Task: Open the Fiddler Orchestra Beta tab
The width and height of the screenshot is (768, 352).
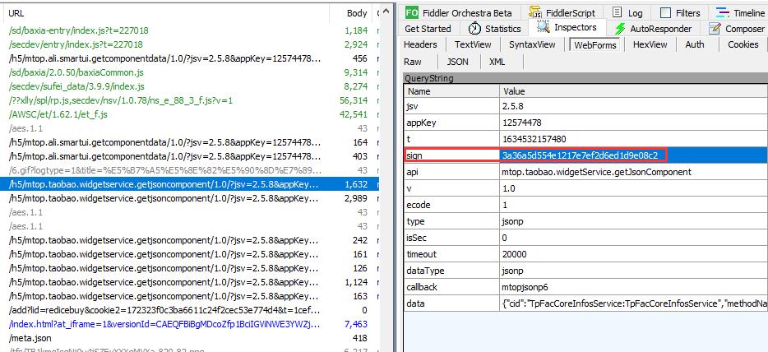Action: (x=459, y=12)
